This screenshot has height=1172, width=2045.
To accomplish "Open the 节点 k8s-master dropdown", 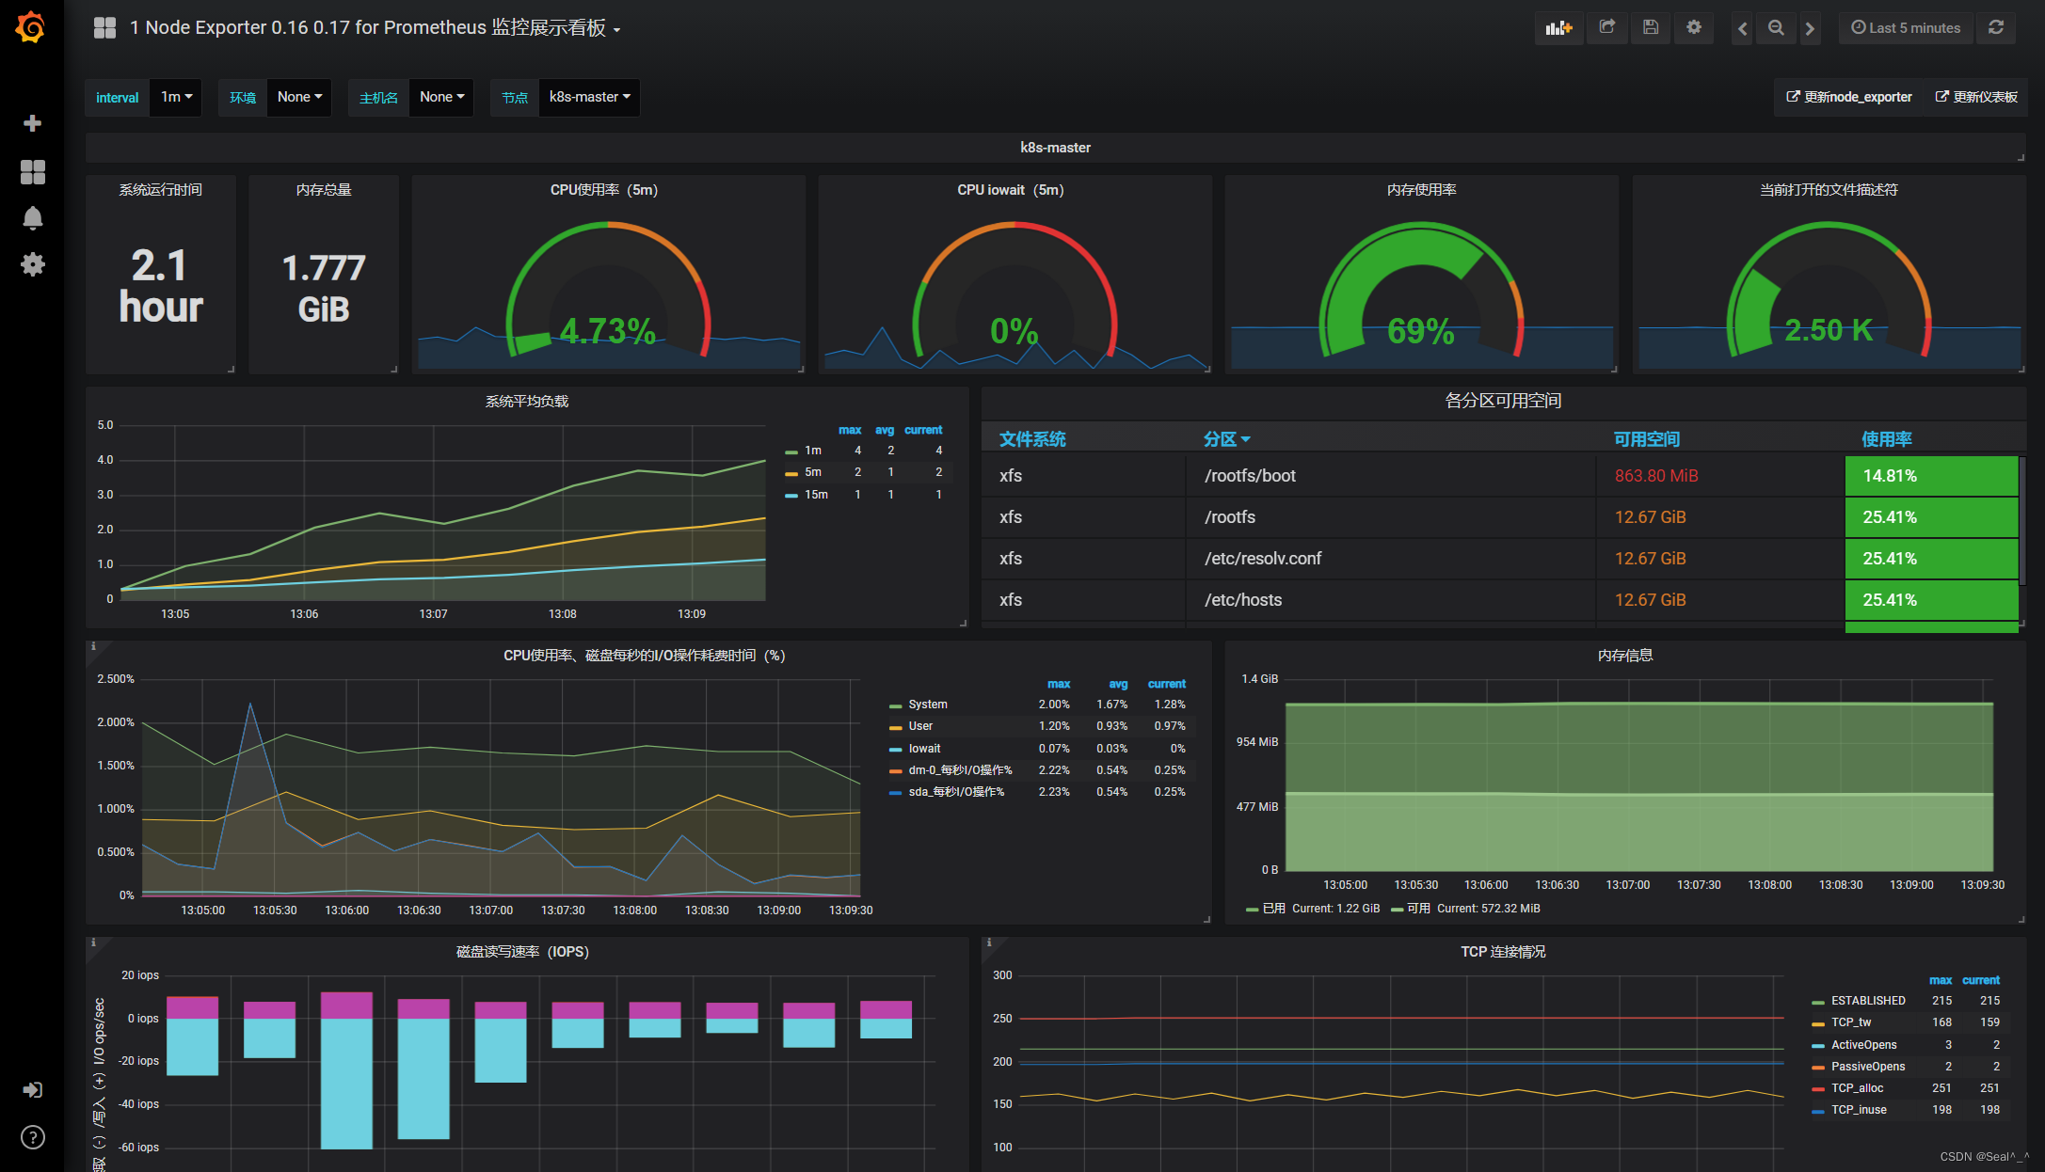I will pyautogui.click(x=589, y=97).
